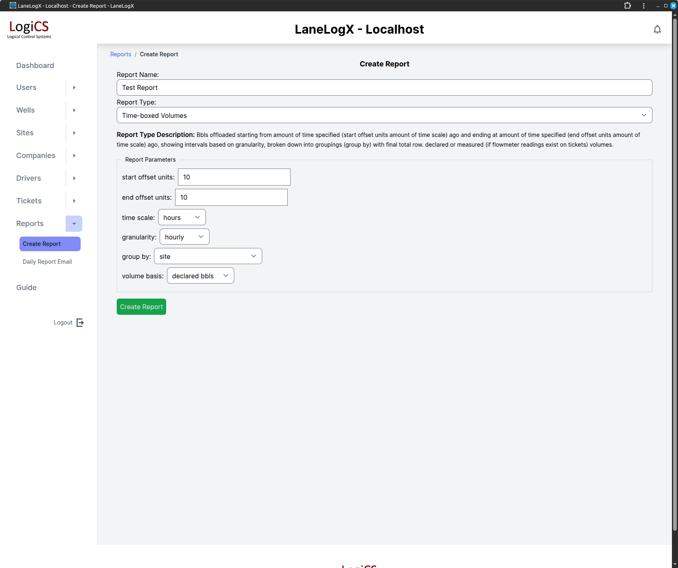Click the start offset units field
678x568 pixels.
click(234, 177)
